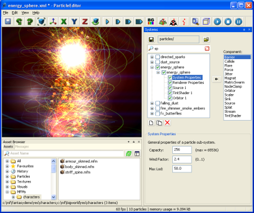The image size is (254, 213).
Task: Open the File menu
Action: [6, 13]
